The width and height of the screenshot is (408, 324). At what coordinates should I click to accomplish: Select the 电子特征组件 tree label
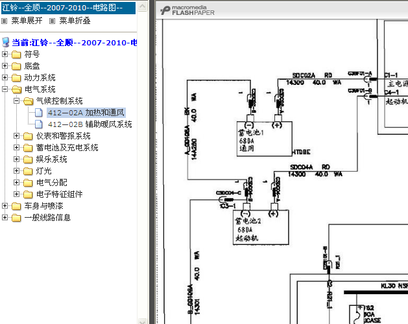(x=59, y=194)
